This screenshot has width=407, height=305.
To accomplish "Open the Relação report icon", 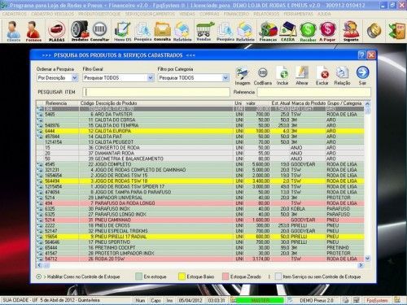I will tap(342, 76).
